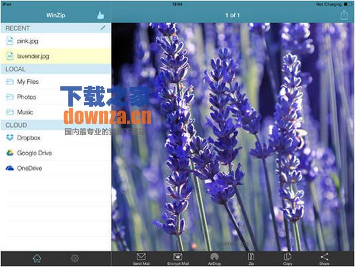This screenshot has height=267, width=355.
Task: Open the share export icon top right
Action: tap(344, 15)
